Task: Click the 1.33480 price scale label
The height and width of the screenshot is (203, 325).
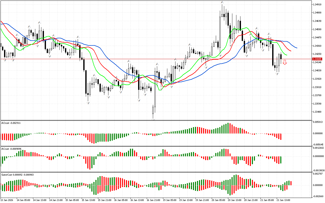Action: click(317, 112)
